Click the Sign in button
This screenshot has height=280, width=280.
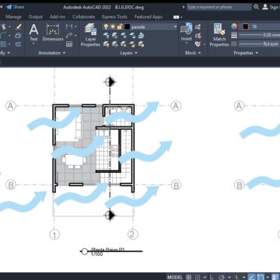point(271,7)
